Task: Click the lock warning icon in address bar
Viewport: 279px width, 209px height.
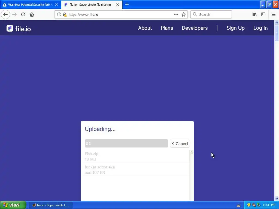Action: pos(65,14)
